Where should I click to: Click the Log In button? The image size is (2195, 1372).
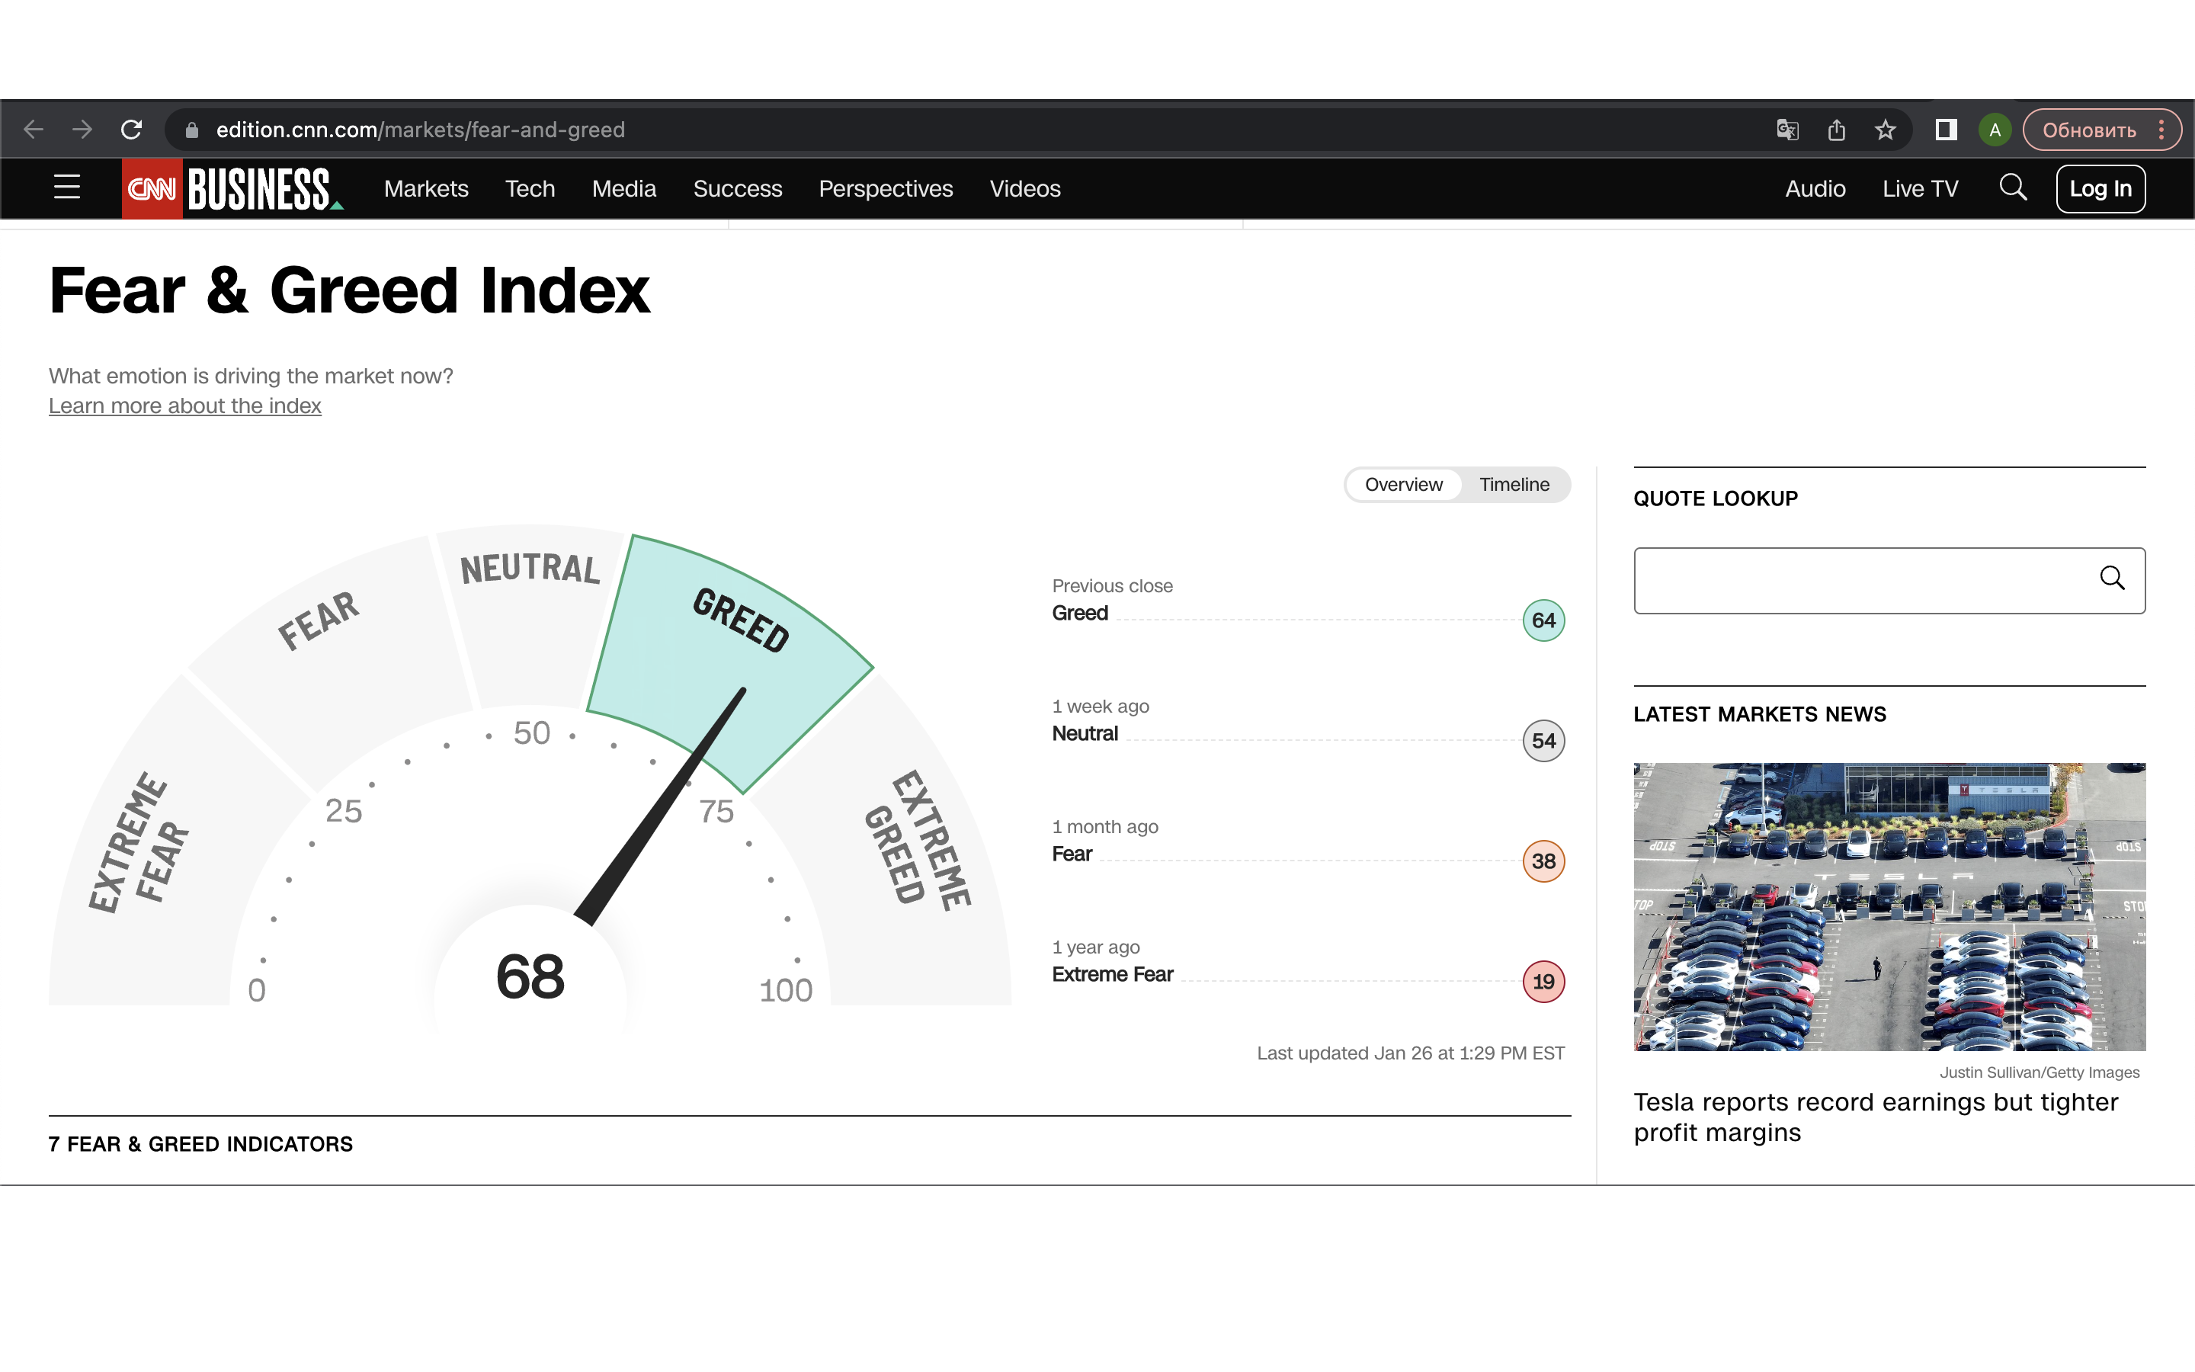click(2100, 189)
